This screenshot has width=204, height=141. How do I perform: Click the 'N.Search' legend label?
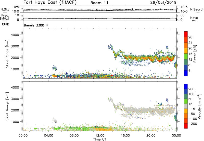(197, 9)
